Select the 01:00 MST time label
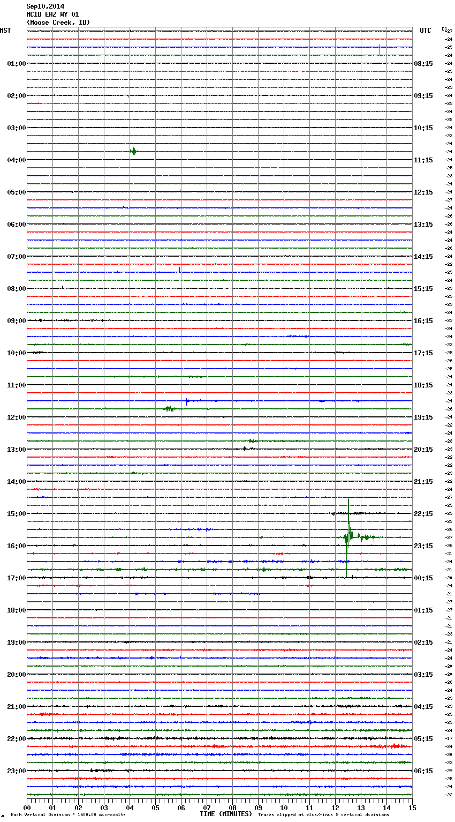 click(16, 64)
